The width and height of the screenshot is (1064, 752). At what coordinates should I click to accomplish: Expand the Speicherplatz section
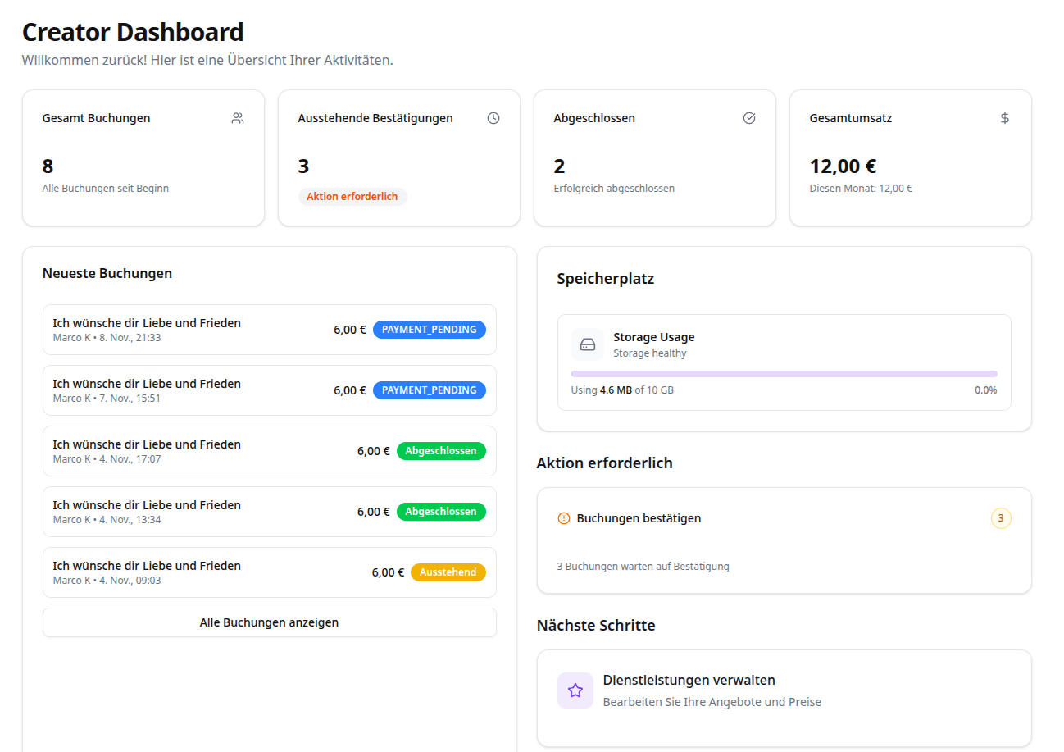[x=605, y=278]
